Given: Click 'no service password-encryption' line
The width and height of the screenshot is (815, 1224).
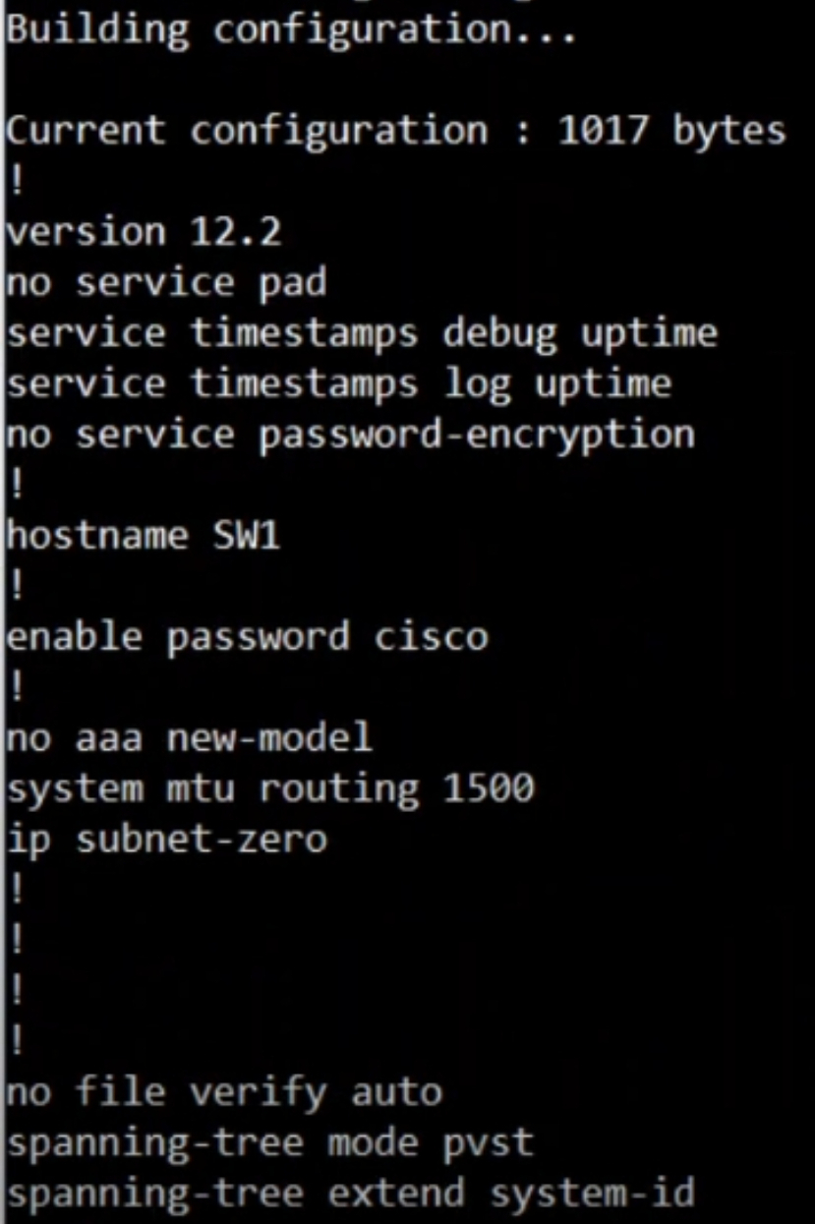Looking at the screenshot, I should 350,436.
